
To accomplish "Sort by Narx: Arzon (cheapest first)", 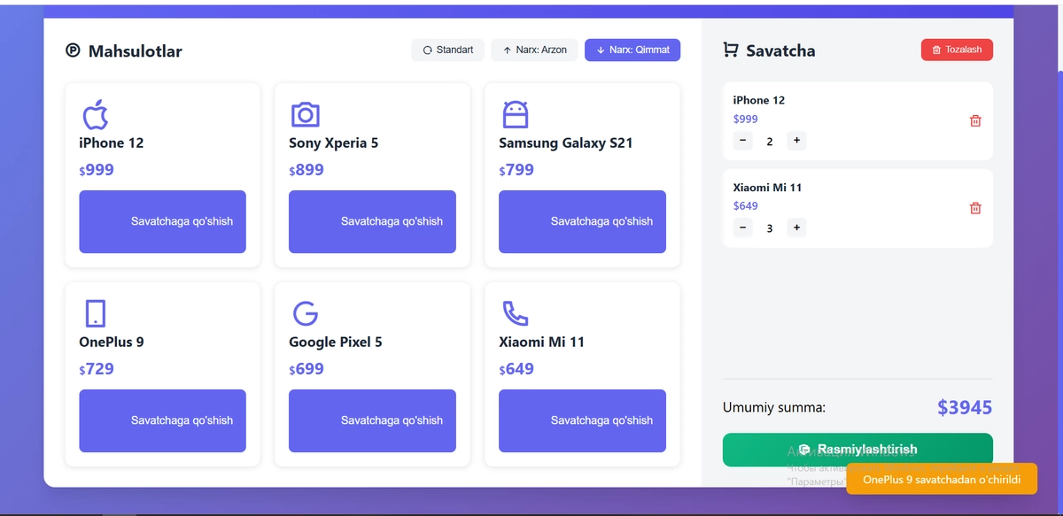I will click(x=534, y=50).
